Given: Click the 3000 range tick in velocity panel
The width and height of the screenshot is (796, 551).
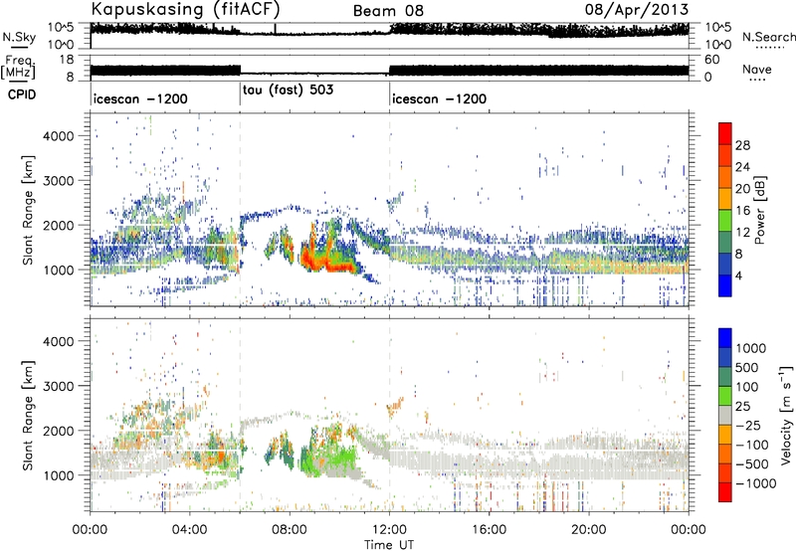Looking at the screenshot, I should (59, 386).
